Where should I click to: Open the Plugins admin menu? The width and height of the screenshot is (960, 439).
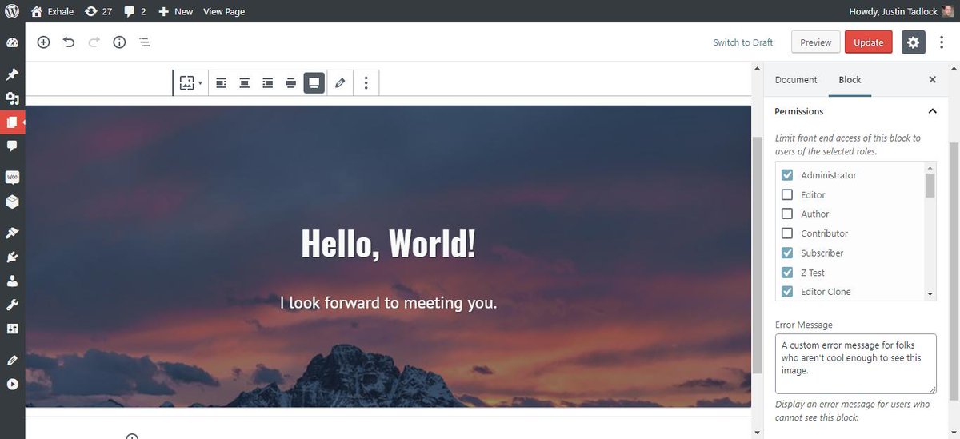(12, 257)
